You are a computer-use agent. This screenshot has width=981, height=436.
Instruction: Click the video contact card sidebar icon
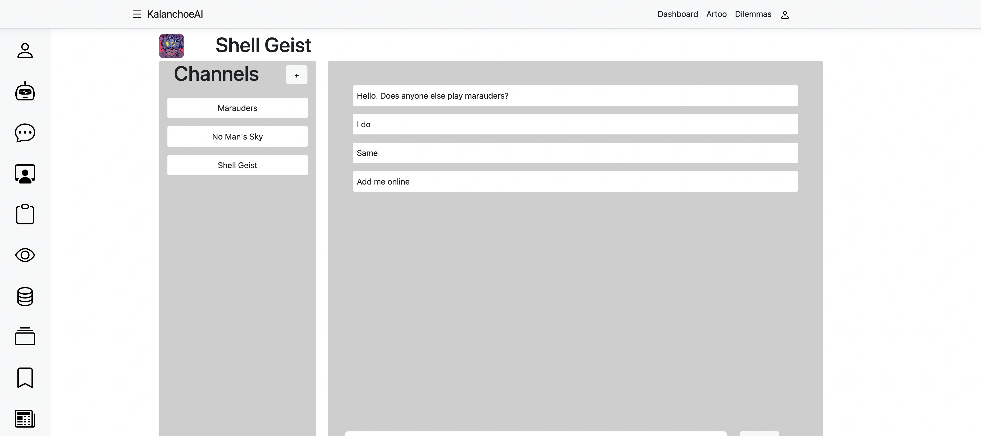point(25,174)
